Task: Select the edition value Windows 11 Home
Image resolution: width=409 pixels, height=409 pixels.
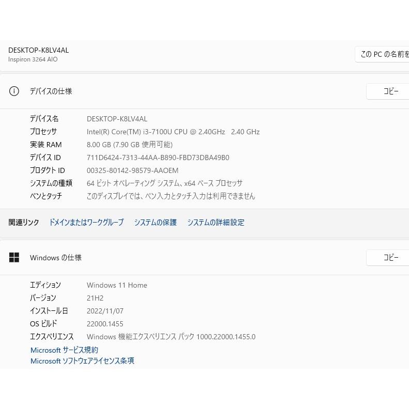Action: click(x=117, y=286)
